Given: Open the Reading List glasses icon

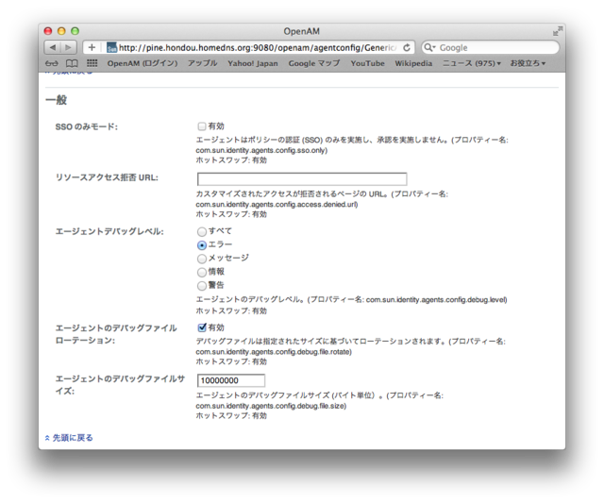Looking at the screenshot, I should [x=52, y=63].
